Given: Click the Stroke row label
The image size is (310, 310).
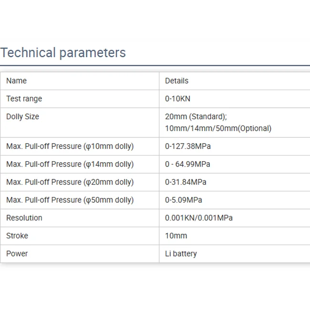Looking at the screenshot, I should point(17,236).
